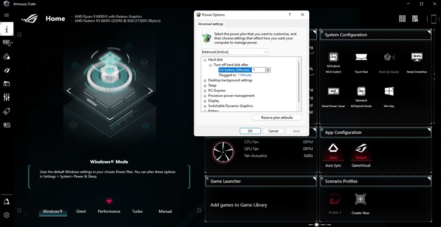Click the System Configuration panel header
The height and width of the screenshot is (227, 441).
click(x=375, y=35)
